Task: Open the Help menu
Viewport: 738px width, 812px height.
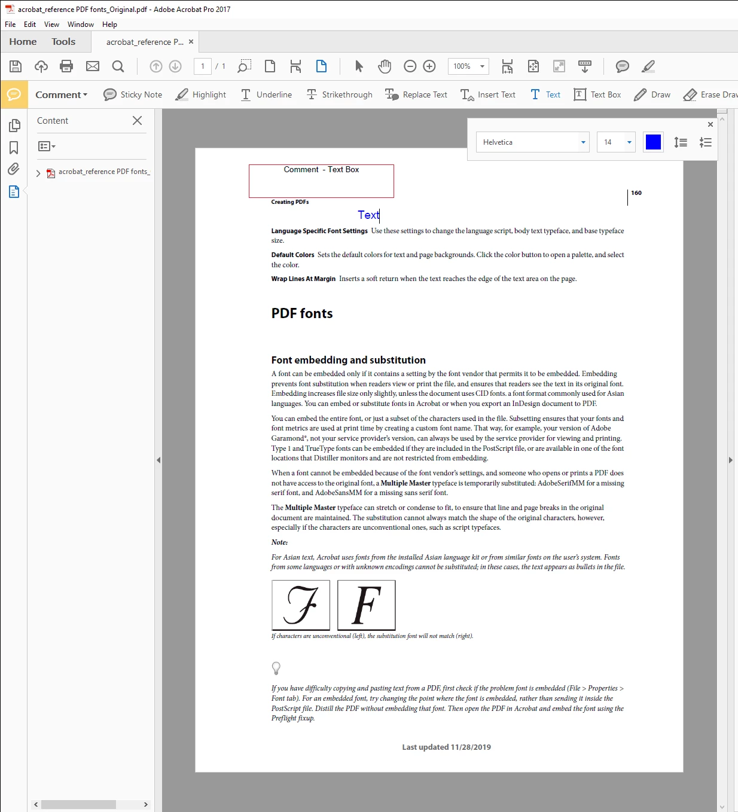Action: click(109, 25)
